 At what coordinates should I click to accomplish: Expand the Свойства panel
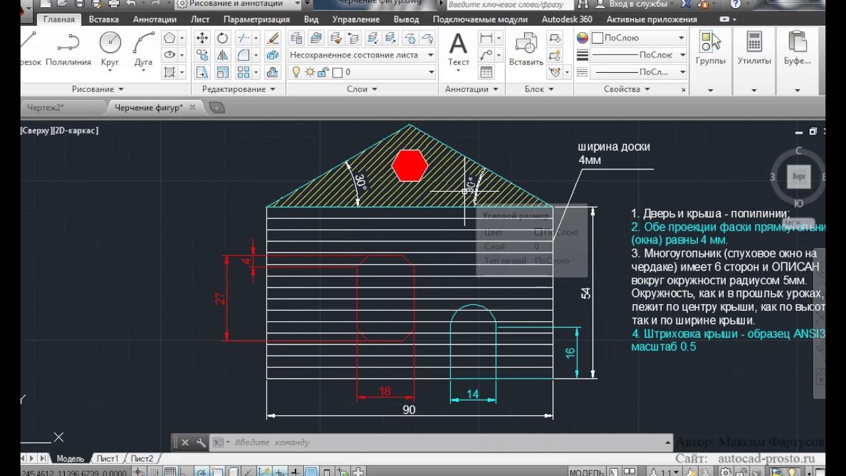627,89
